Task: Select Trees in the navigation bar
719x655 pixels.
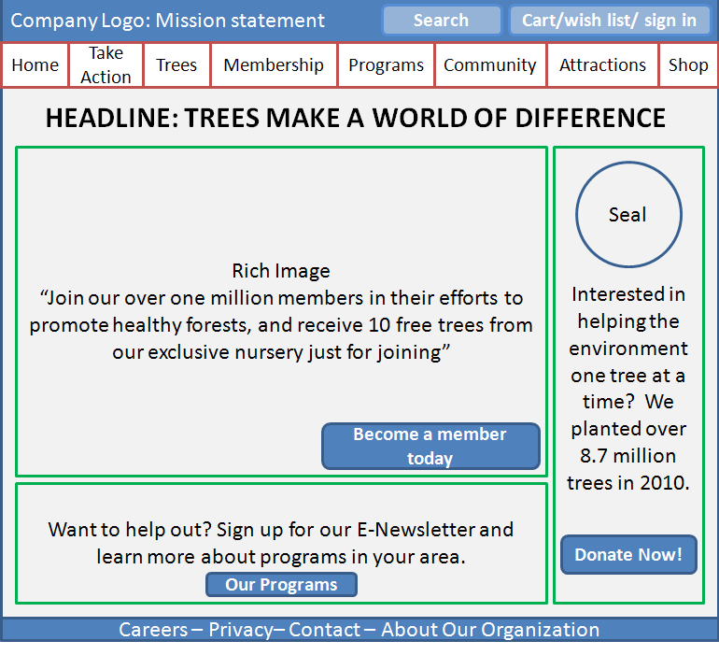Action: [176, 65]
